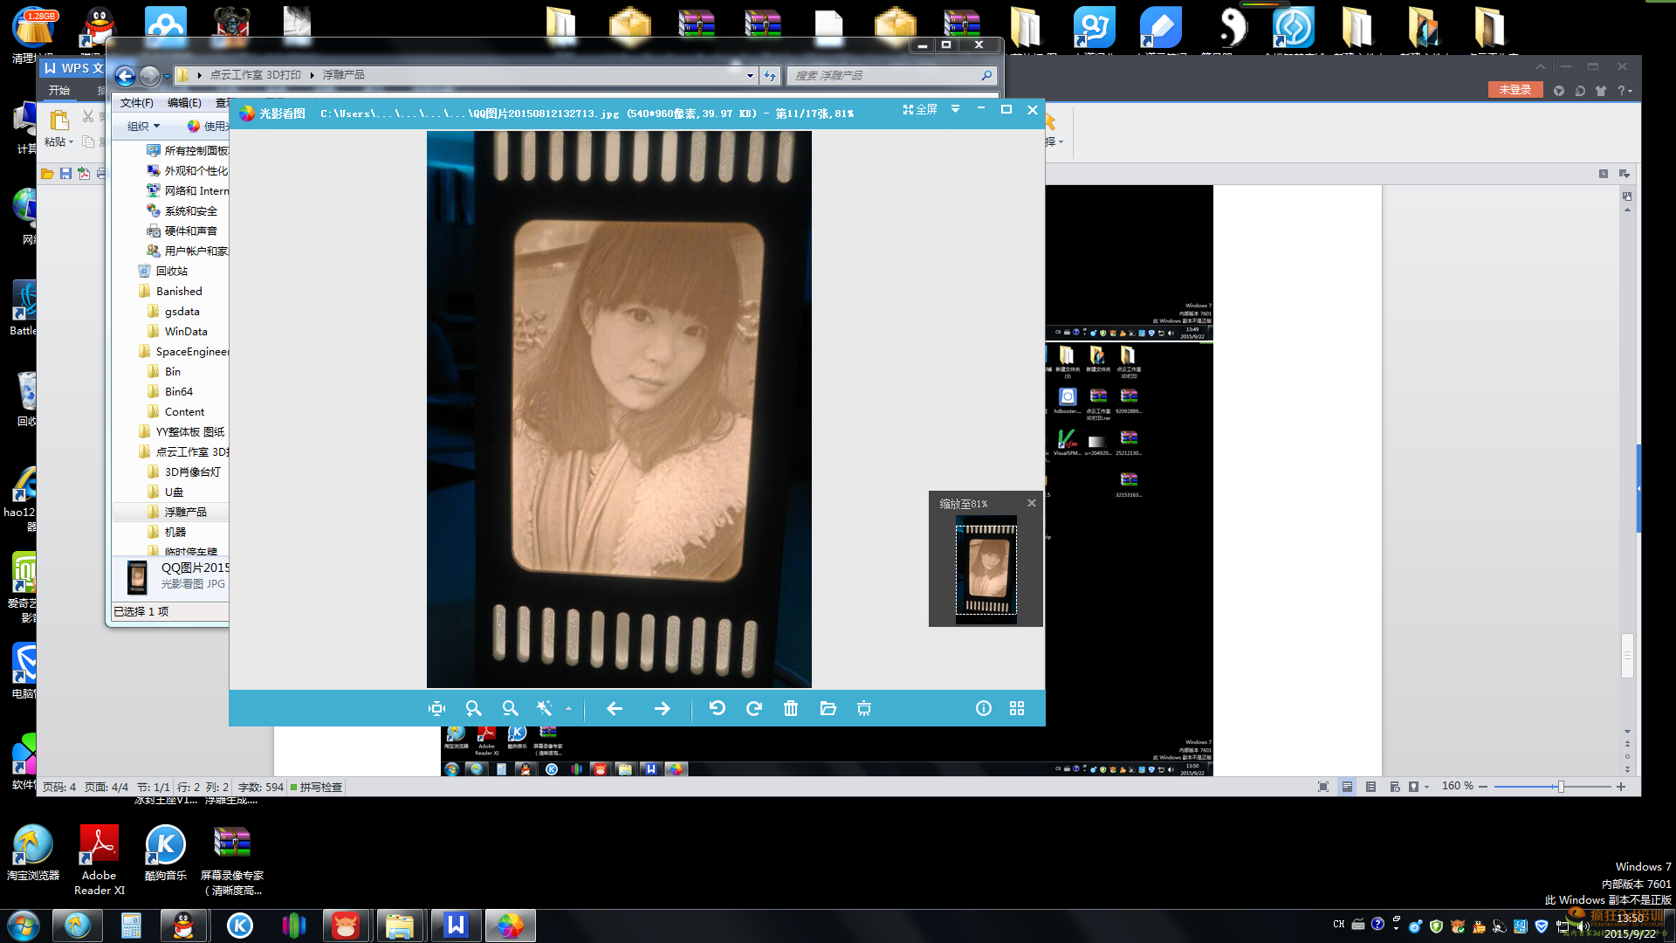1676x943 pixels.
Task: Click the WPS vertical scrollbar thumb
Action: click(x=1627, y=656)
